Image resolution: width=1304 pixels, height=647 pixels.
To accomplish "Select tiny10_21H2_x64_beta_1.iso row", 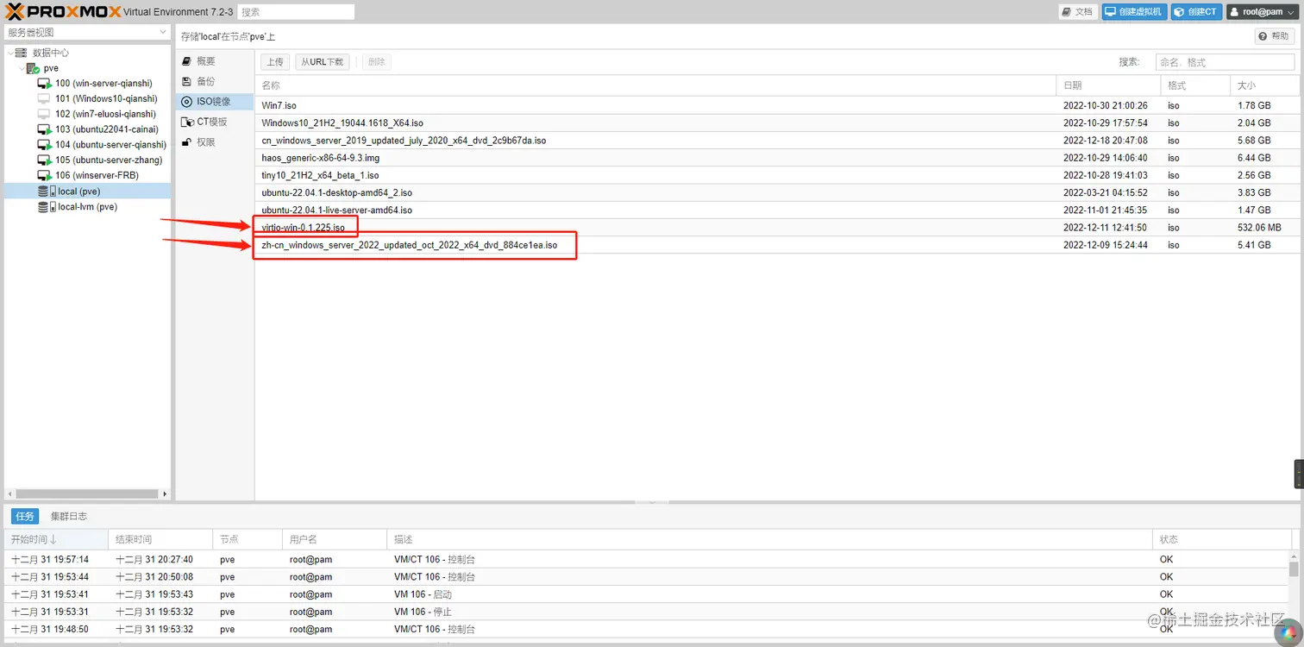I will click(x=775, y=175).
